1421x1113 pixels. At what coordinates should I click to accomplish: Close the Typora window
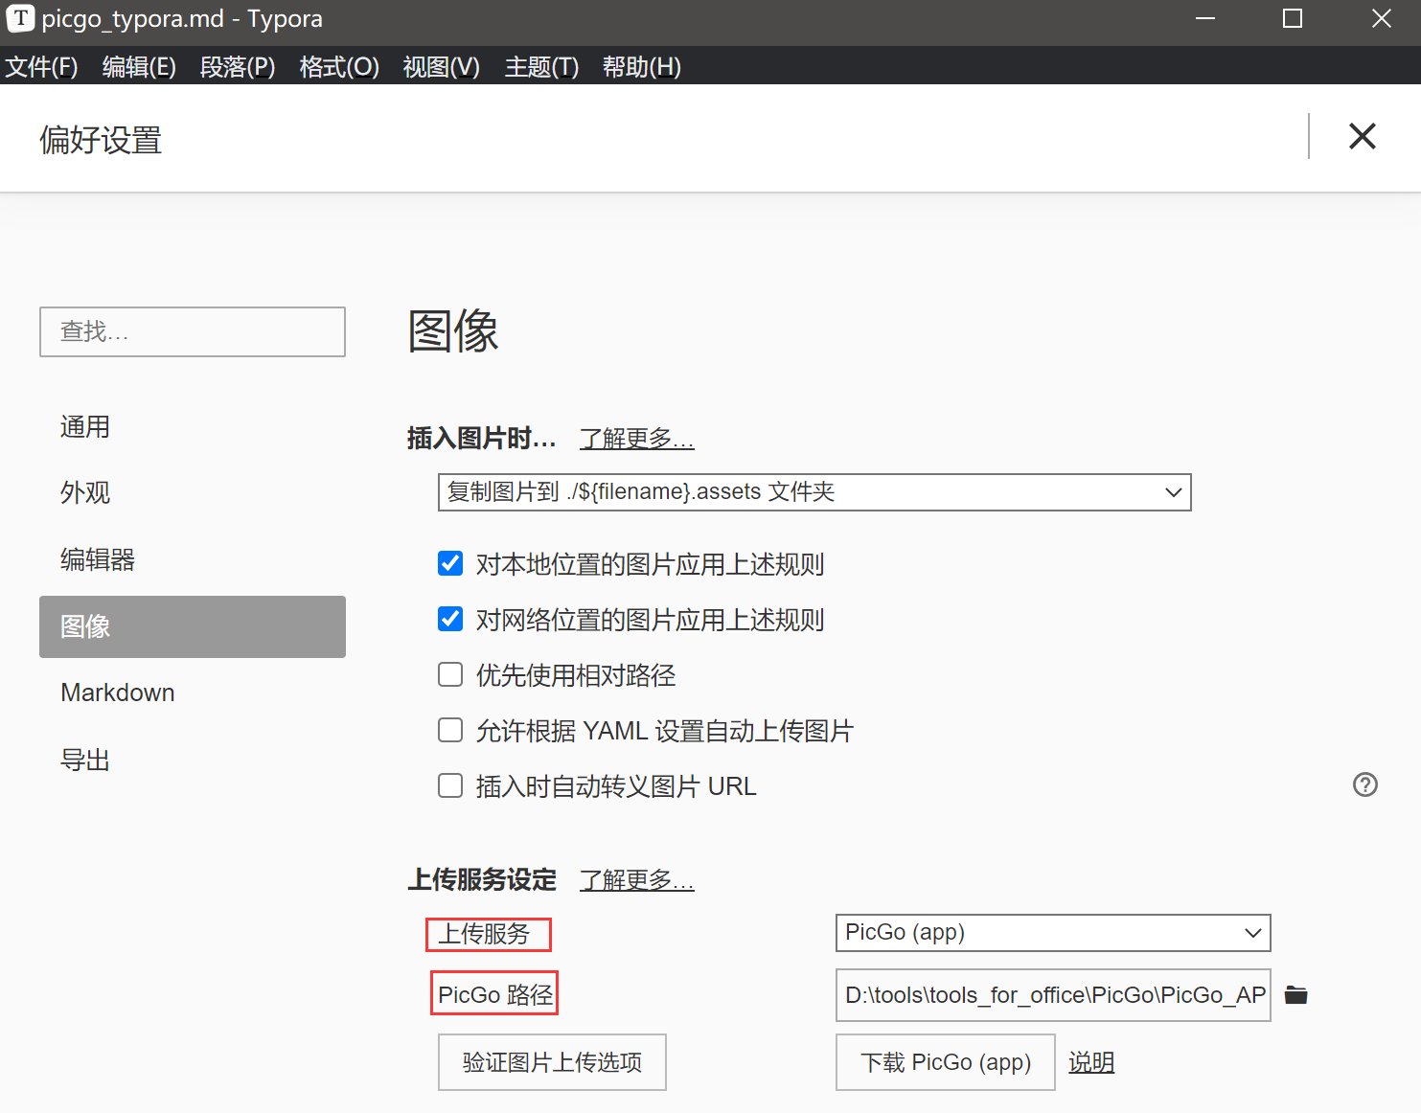[1381, 18]
